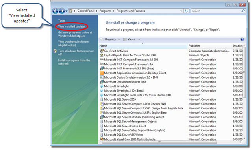Viewport: 252px width, 150px height.
Task: Click the Crystal Reports Basic program icon
Action: [x=102, y=55]
